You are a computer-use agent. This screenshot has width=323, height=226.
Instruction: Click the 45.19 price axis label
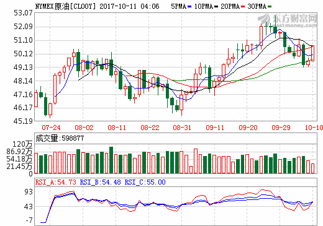tap(23, 121)
